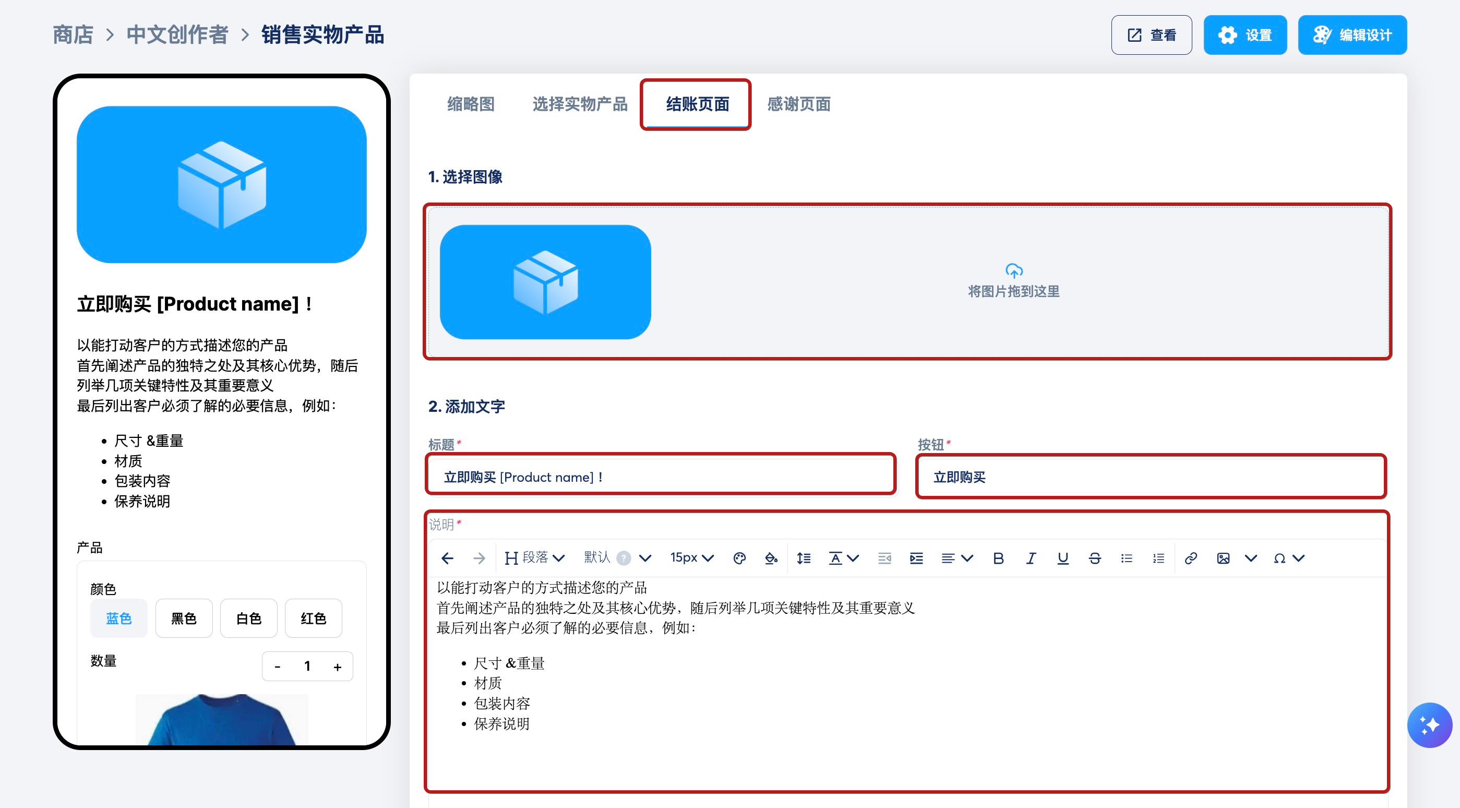Click the undo arrow in editor toolbar
Viewport: 1460px width, 808px height.
coord(447,559)
